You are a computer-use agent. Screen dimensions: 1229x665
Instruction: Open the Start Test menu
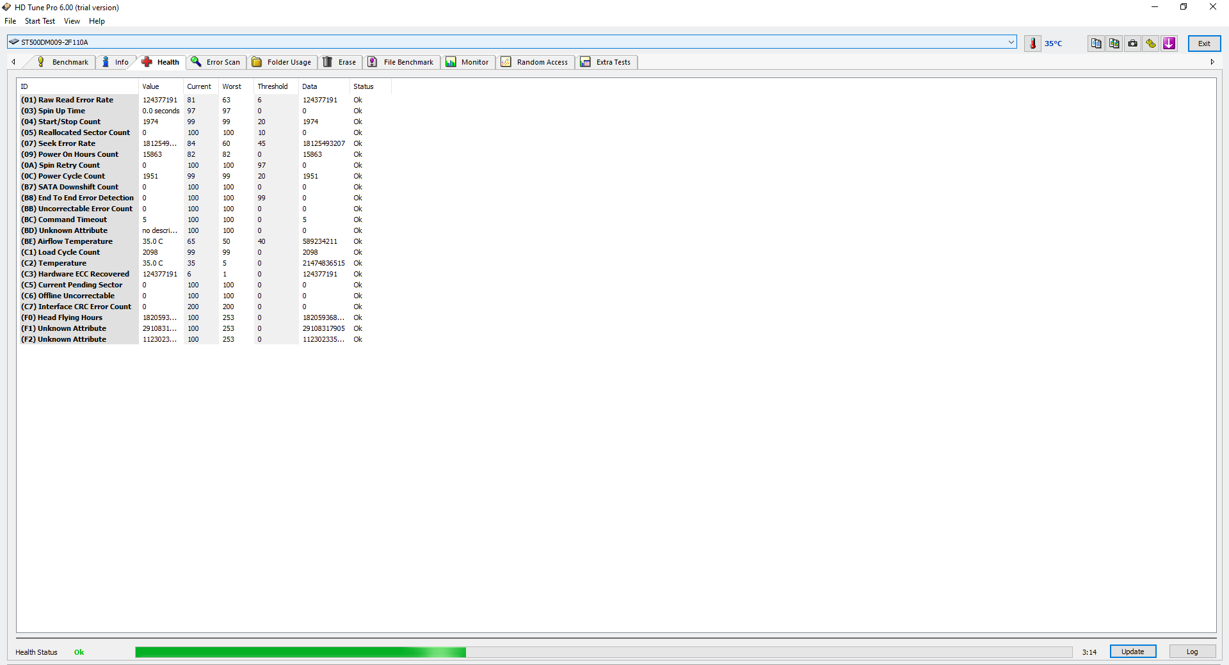tap(40, 21)
